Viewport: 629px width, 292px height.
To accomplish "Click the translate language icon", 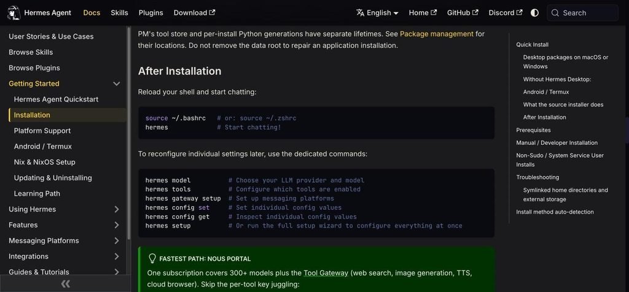I will pyautogui.click(x=360, y=12).
